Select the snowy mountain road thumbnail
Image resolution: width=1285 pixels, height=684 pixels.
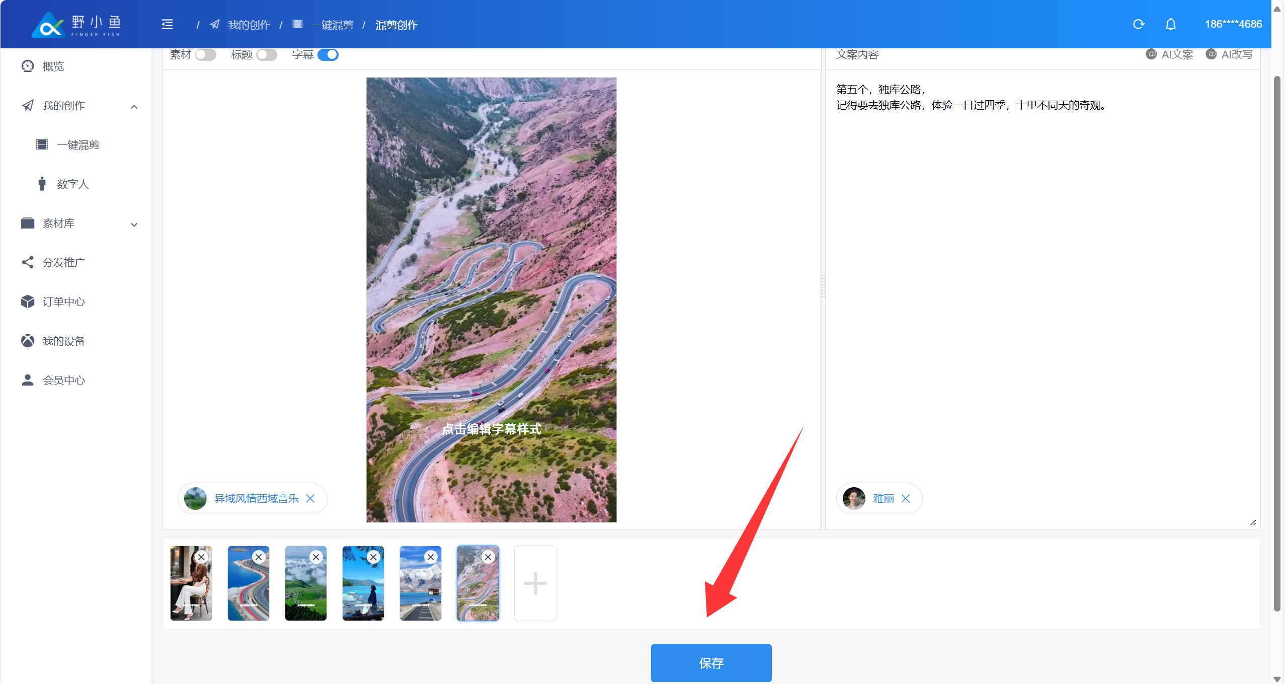coord(420,589)
